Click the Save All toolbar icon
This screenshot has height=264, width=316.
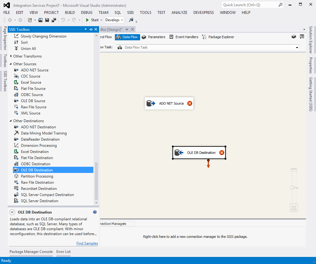[x=54, y=20]
